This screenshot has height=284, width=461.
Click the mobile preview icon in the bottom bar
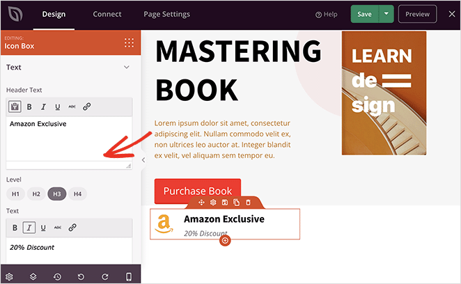coord(129,276)
